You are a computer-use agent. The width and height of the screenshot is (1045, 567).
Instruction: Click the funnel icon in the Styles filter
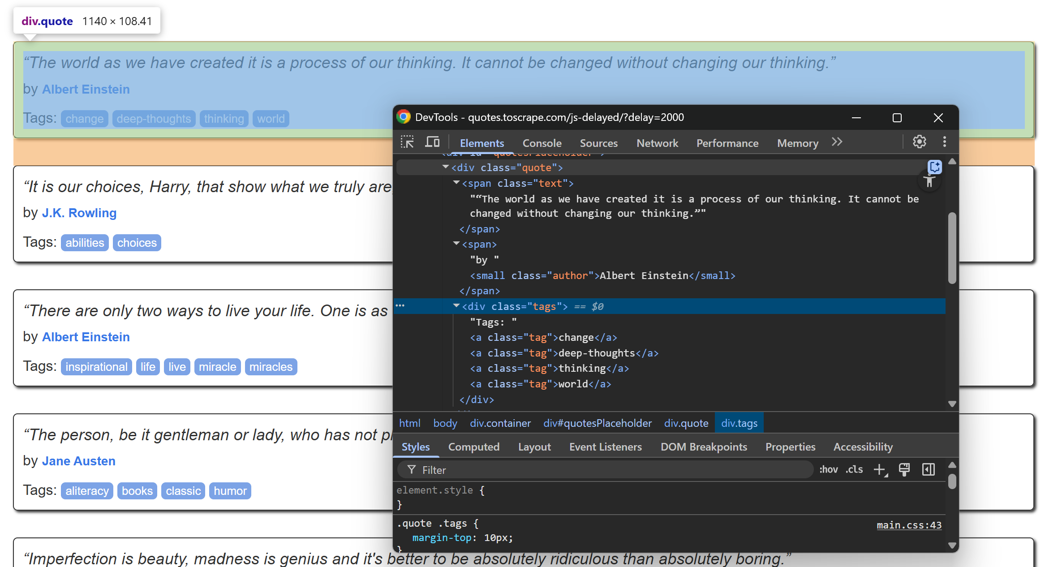(x=411, y=469)
